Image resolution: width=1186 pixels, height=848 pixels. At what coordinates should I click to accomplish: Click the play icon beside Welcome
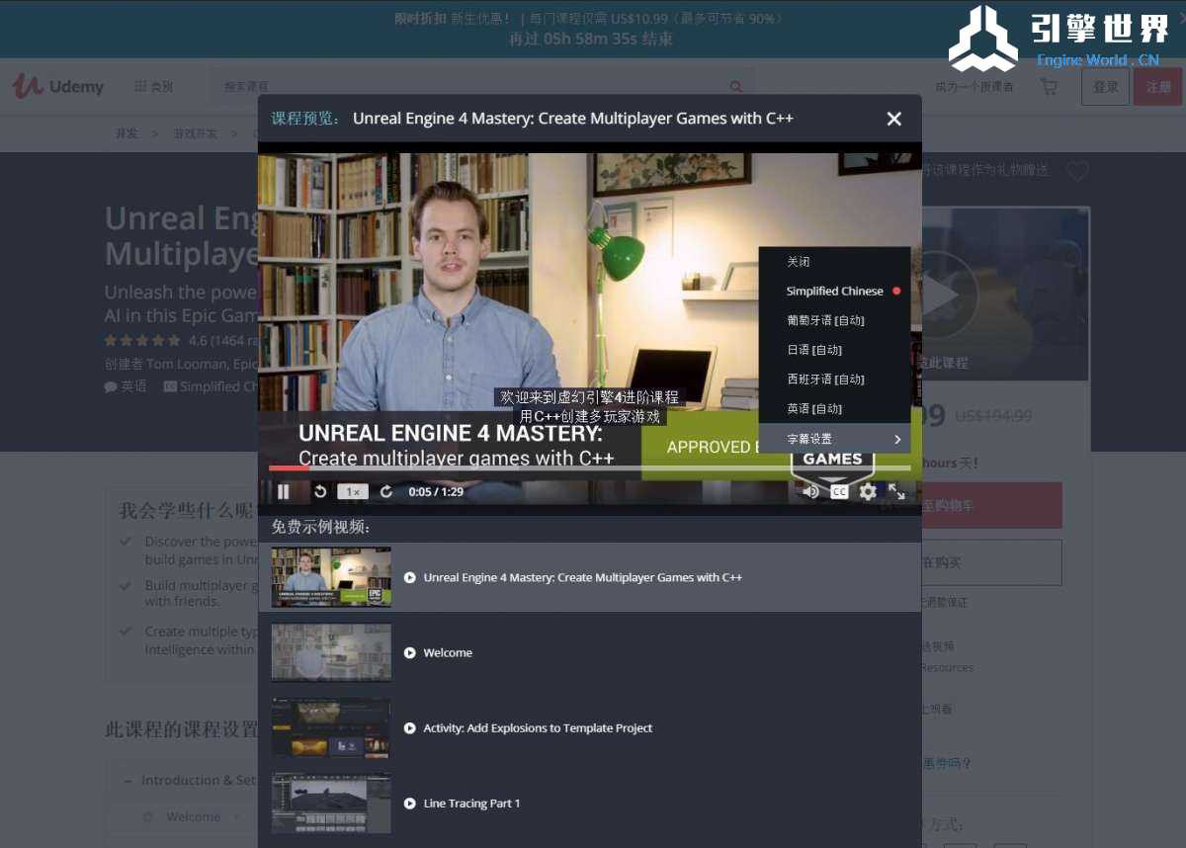click(x=410, y=653)
